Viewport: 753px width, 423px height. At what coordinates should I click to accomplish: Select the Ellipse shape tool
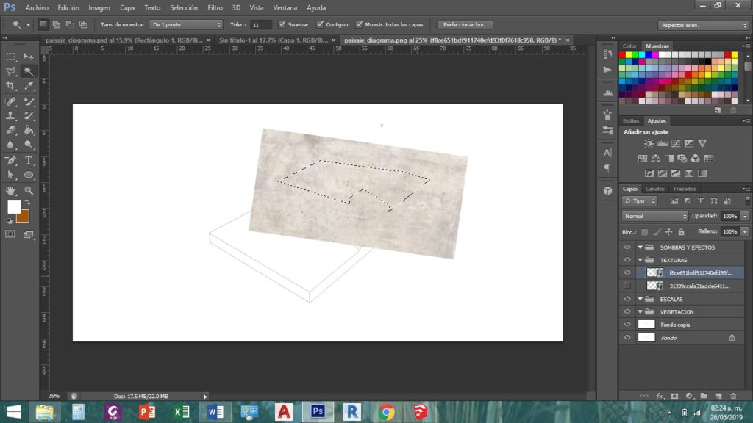click(x=29, y=175)
